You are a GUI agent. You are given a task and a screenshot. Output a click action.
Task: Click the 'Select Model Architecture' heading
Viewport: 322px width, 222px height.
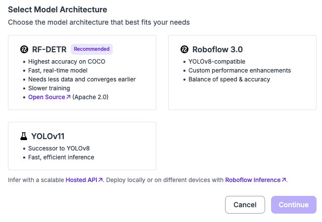click(x=57, y=9)
